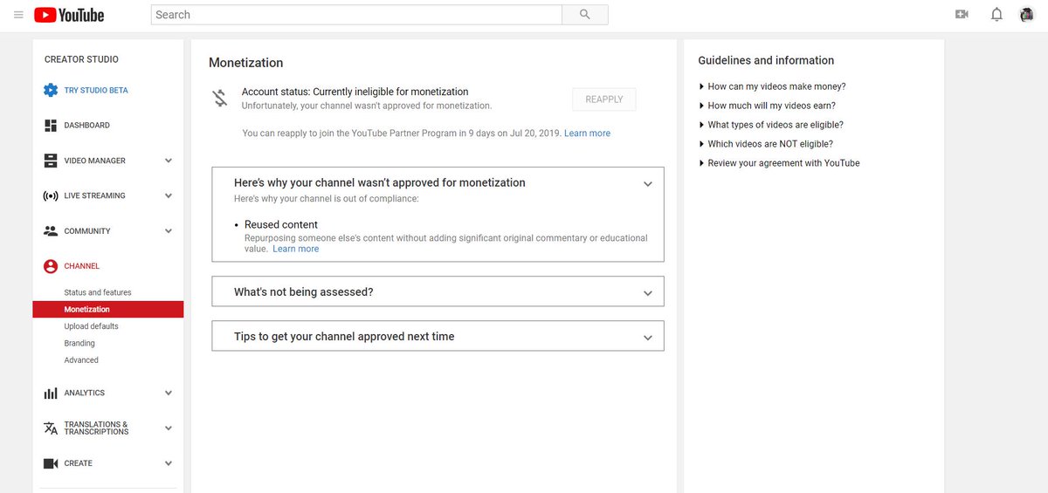Focus the Search input field
The width and height of the screenshot is (1048, 493).
tap(356, 15)
